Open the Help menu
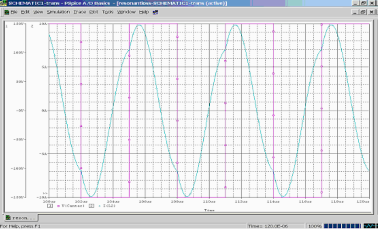The image size is (378, 229). tap(144, 12)
